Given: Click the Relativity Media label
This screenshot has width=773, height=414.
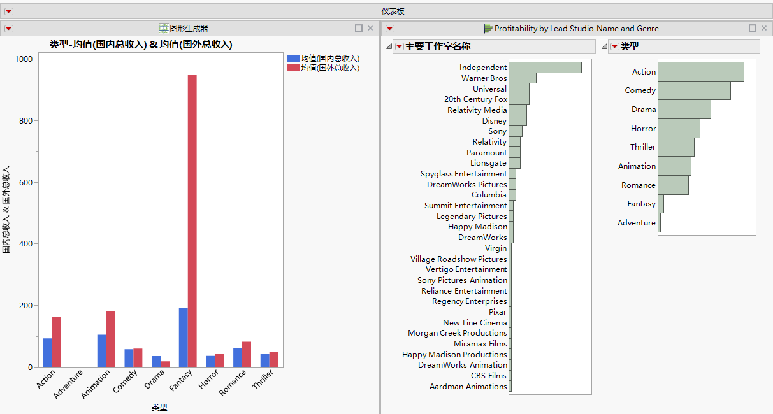Looking at the screenshot, I should coord(477,110).
